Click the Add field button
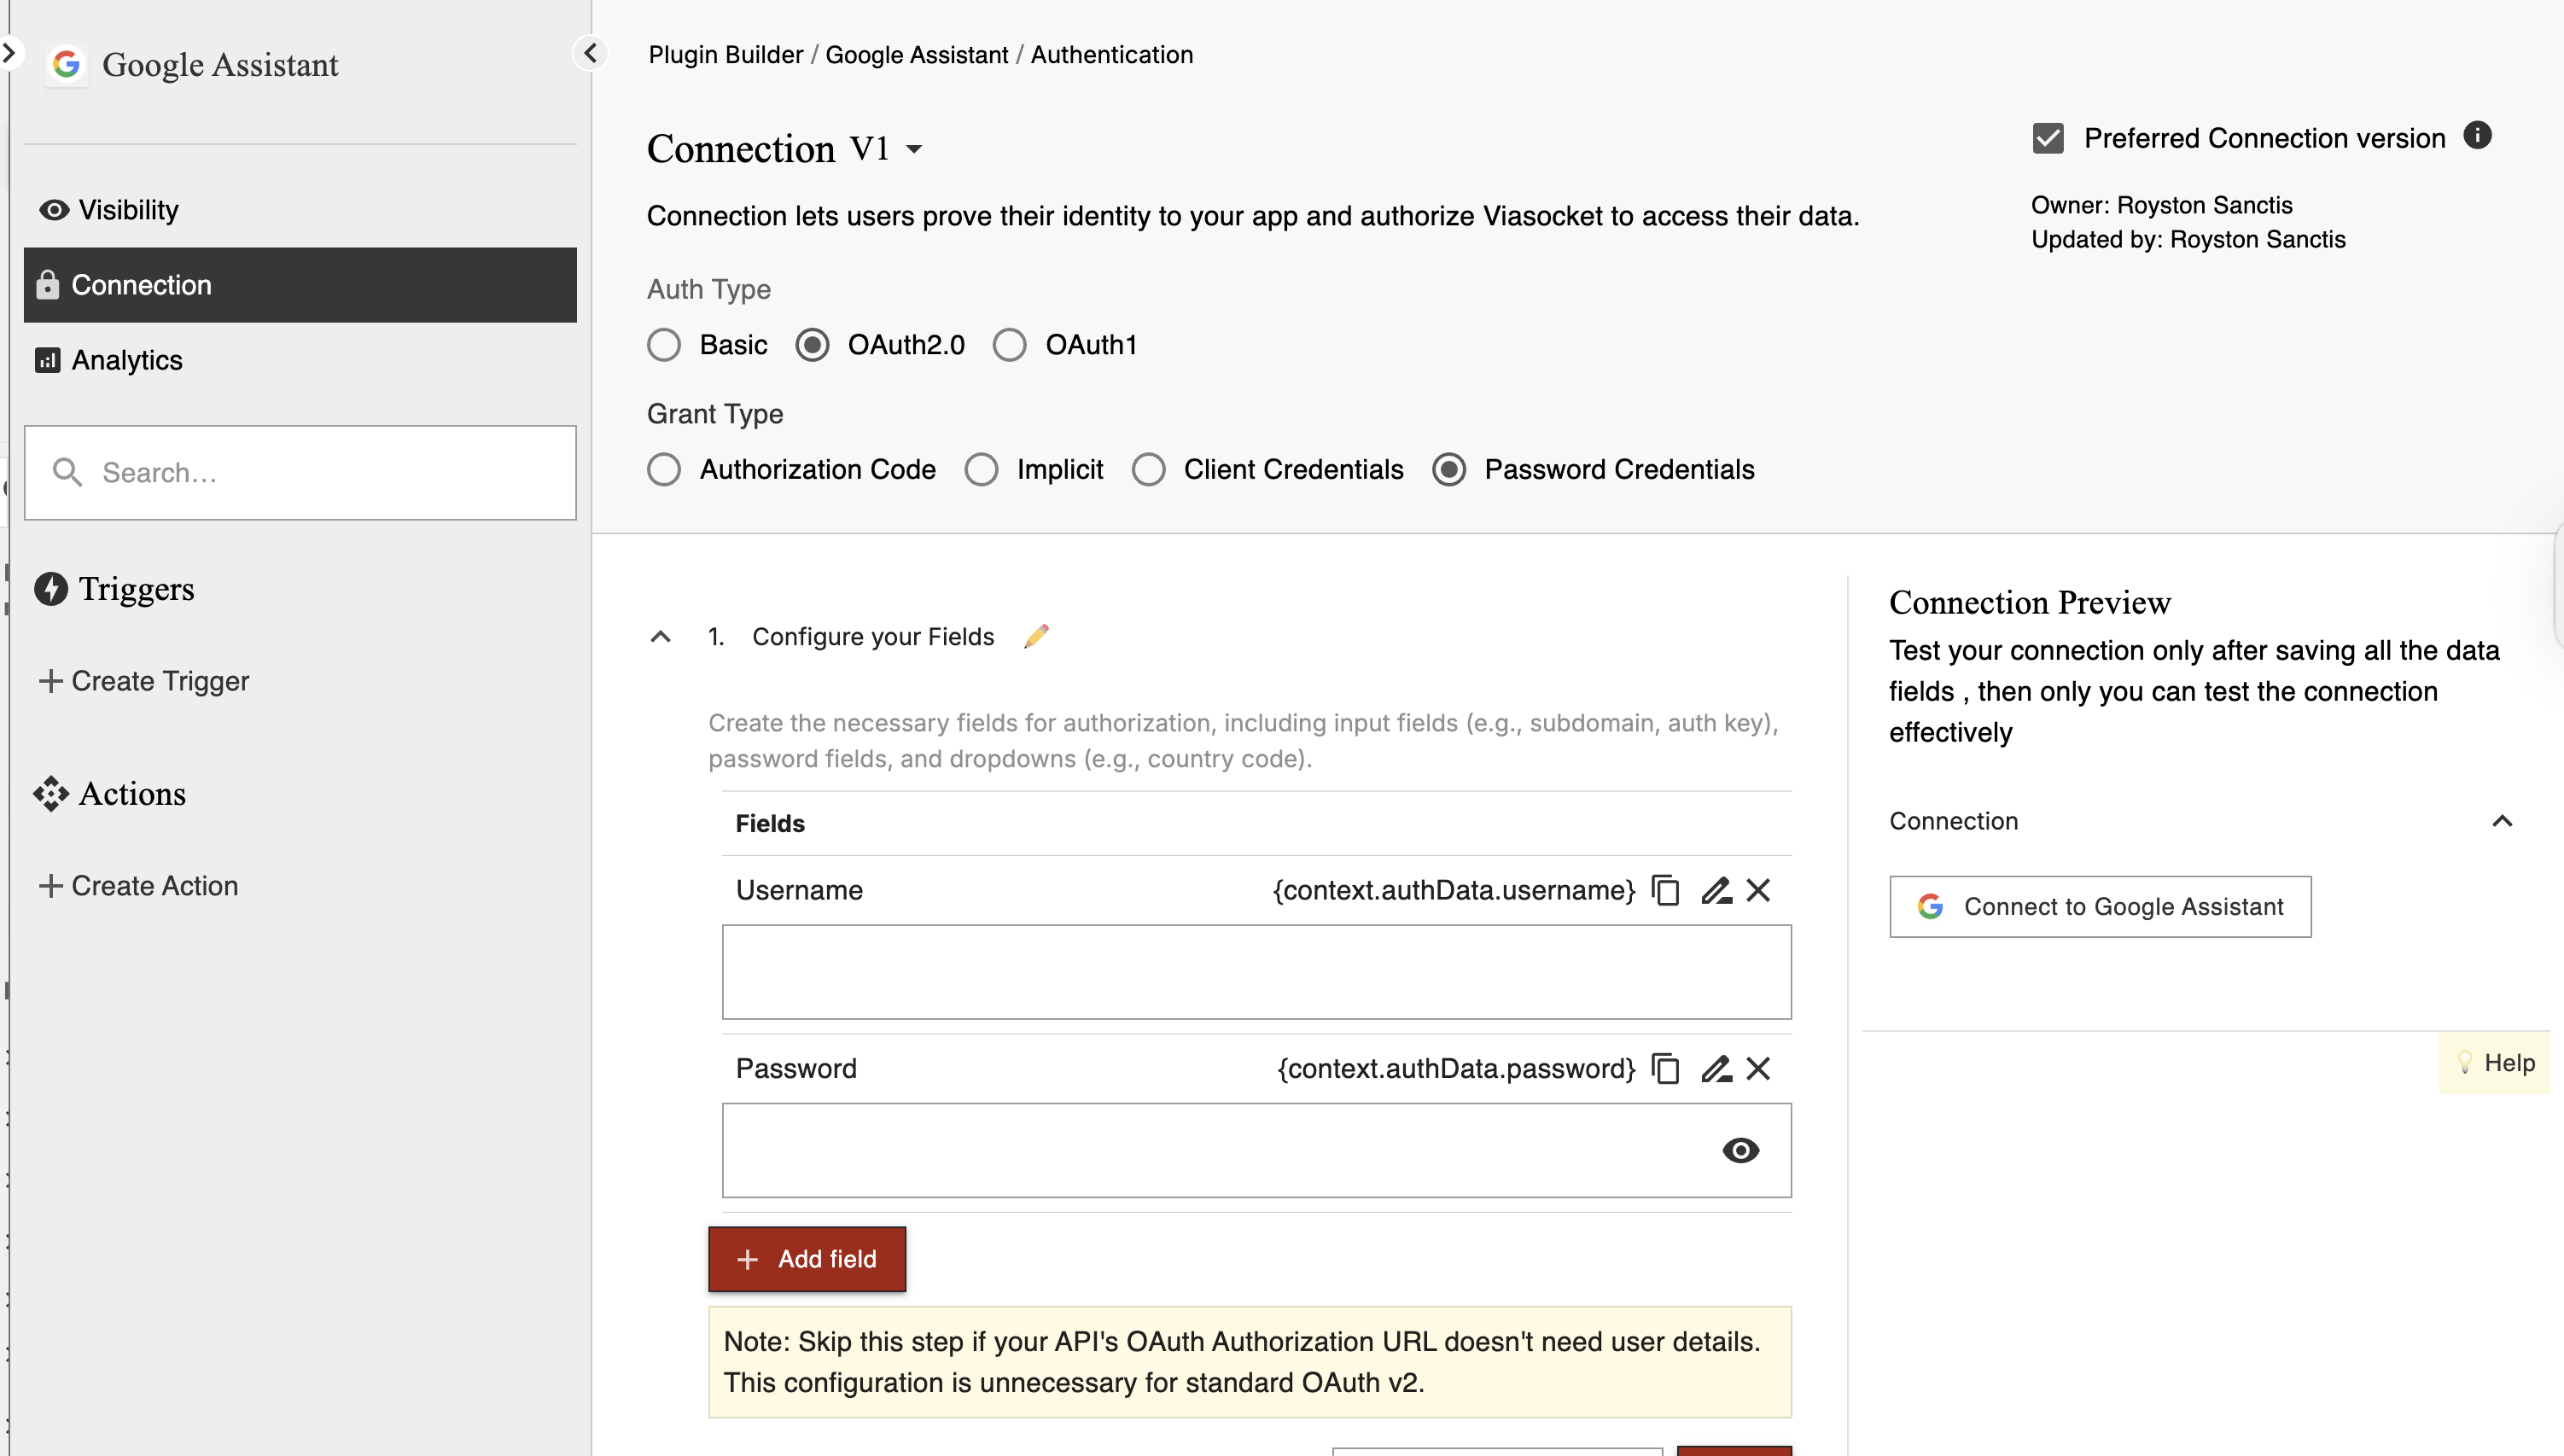Screen dimensions: 2564x1456 [x=807, y=1260]
